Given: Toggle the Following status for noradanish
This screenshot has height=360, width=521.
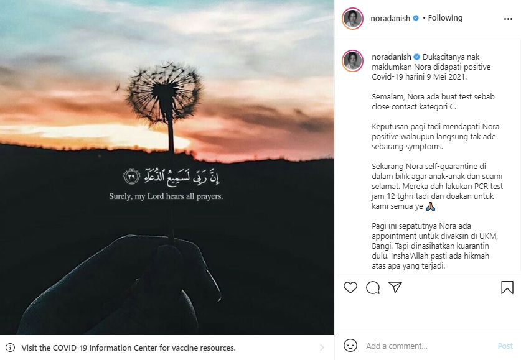Looking at the screenshot, I should 445,18.
